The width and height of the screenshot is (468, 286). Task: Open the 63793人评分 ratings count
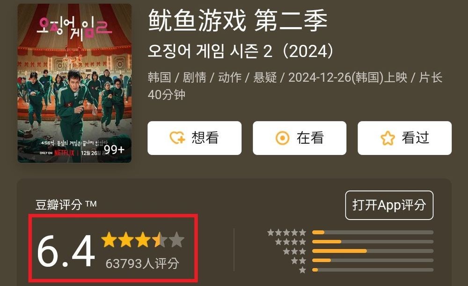coord(142,264)
